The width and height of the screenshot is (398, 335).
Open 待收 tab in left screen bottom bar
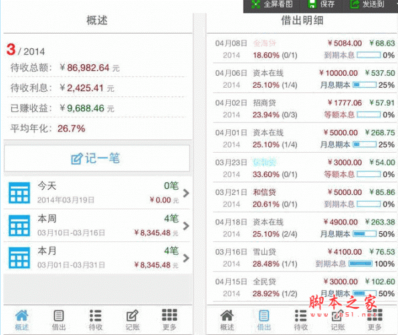[96, 320]
